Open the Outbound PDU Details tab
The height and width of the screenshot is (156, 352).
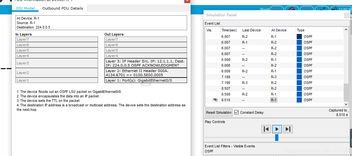coord(63,8)
